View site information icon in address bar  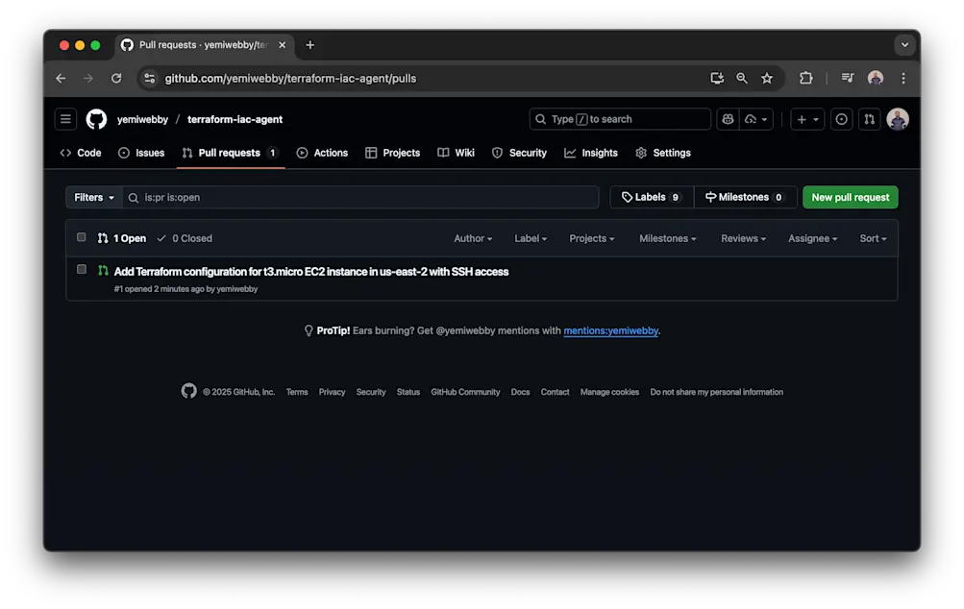point(149,78)
